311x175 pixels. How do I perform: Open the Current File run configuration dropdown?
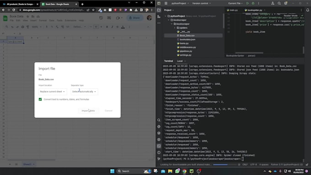coord(235,3)
